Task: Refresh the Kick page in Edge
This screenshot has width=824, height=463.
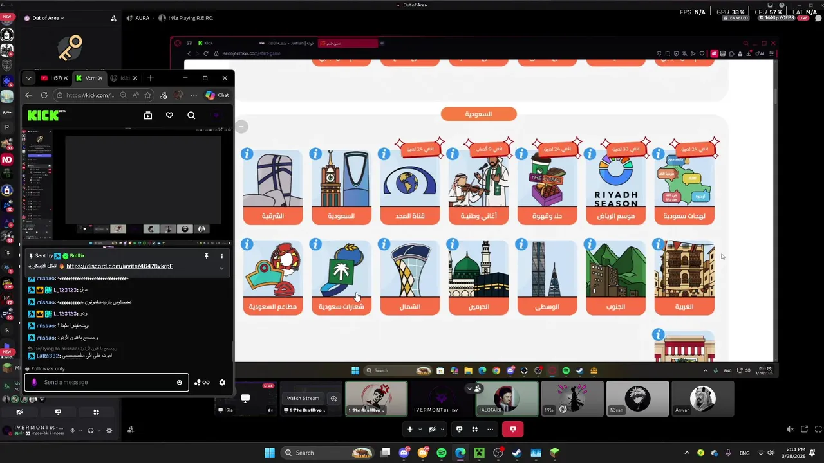Action: click(x=44, y=95)
